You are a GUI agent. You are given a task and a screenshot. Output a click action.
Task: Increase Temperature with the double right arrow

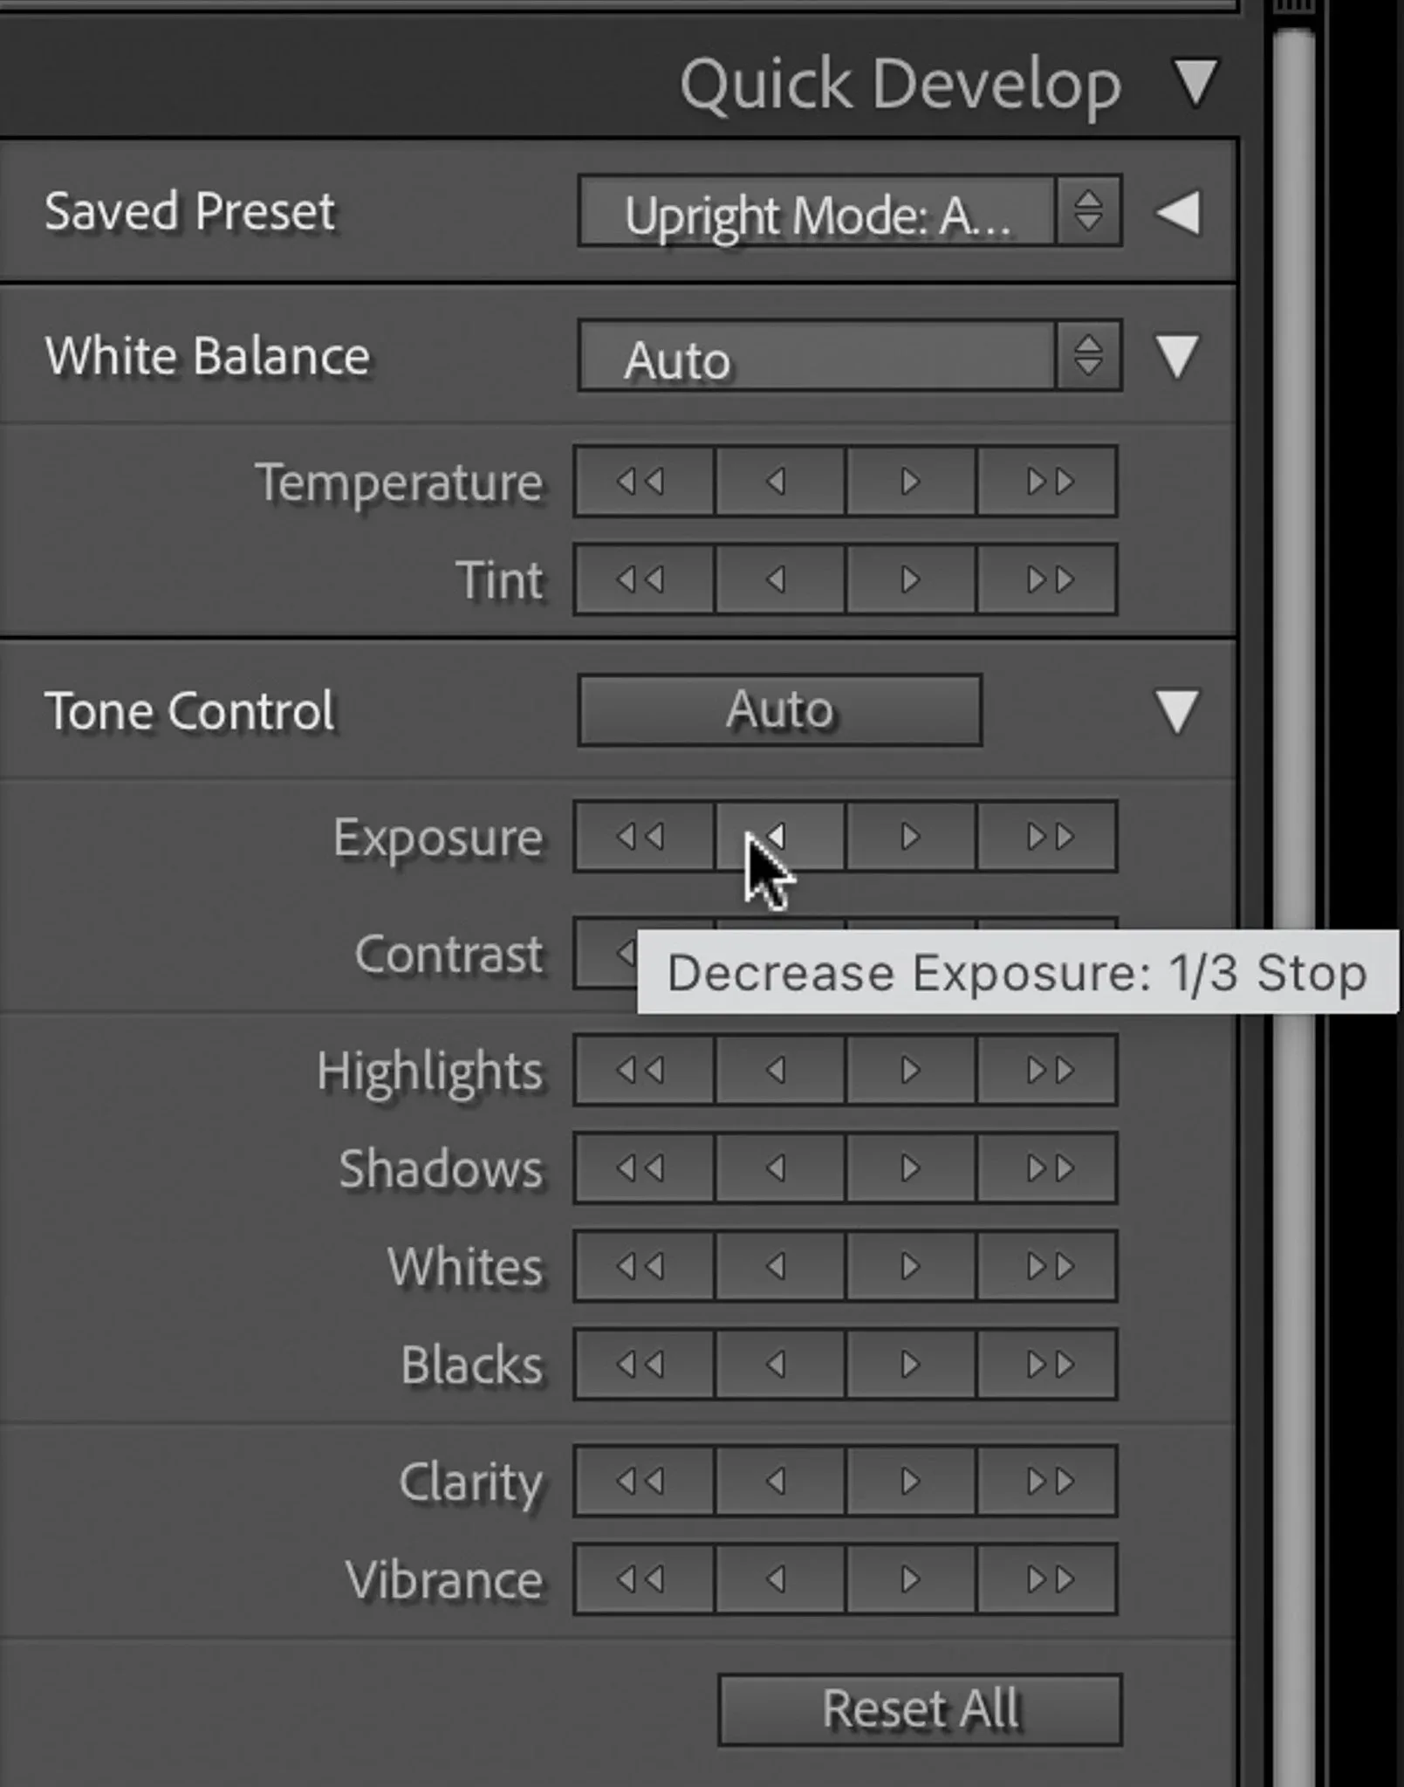click(x=1047, y=481)
